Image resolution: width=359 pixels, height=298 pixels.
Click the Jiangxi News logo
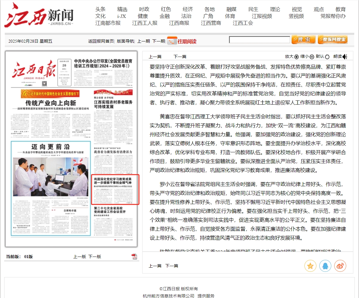click(39, 15)
